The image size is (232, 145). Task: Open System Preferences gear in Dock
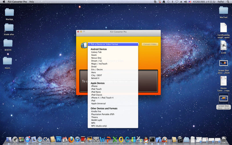[x=96, y=139]
